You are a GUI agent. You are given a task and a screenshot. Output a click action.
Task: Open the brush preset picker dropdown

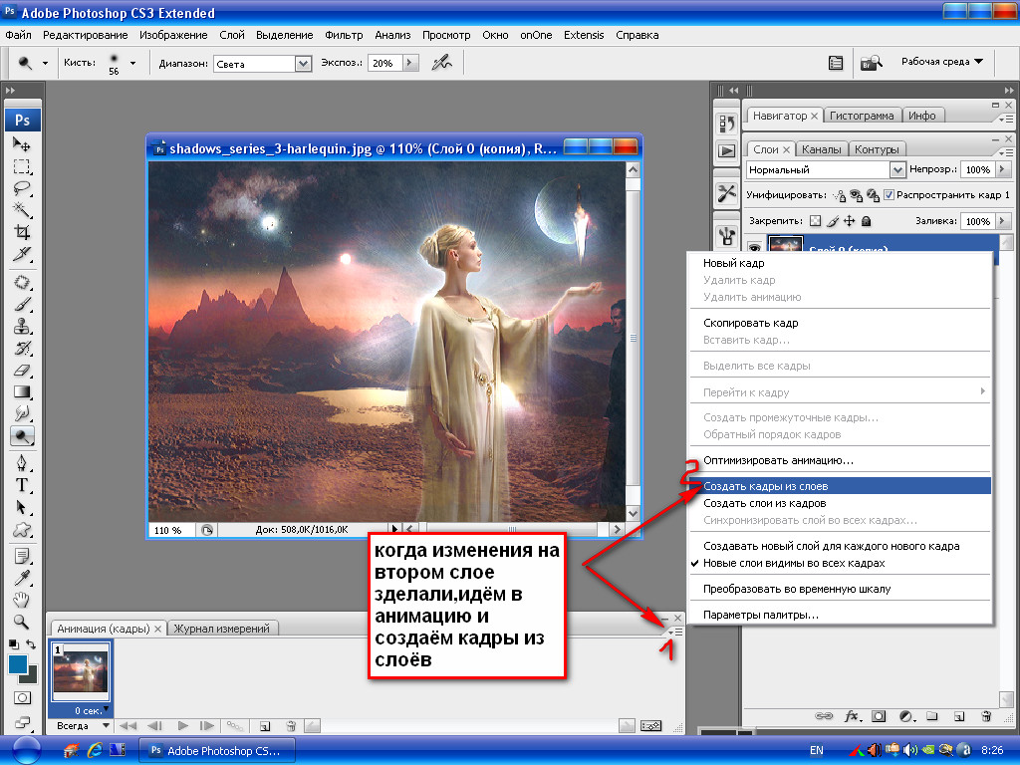(x=132, y=63)
